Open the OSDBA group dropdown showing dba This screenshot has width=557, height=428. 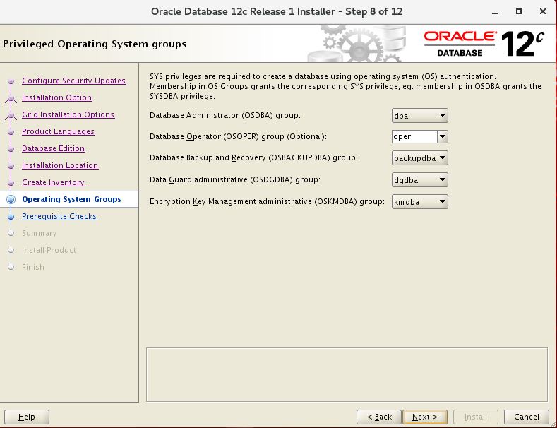click(x=419, y=116)
